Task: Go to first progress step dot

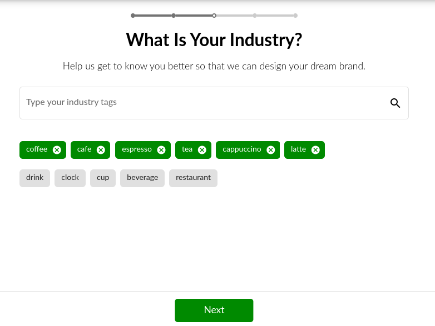Action: coord(133,16)
